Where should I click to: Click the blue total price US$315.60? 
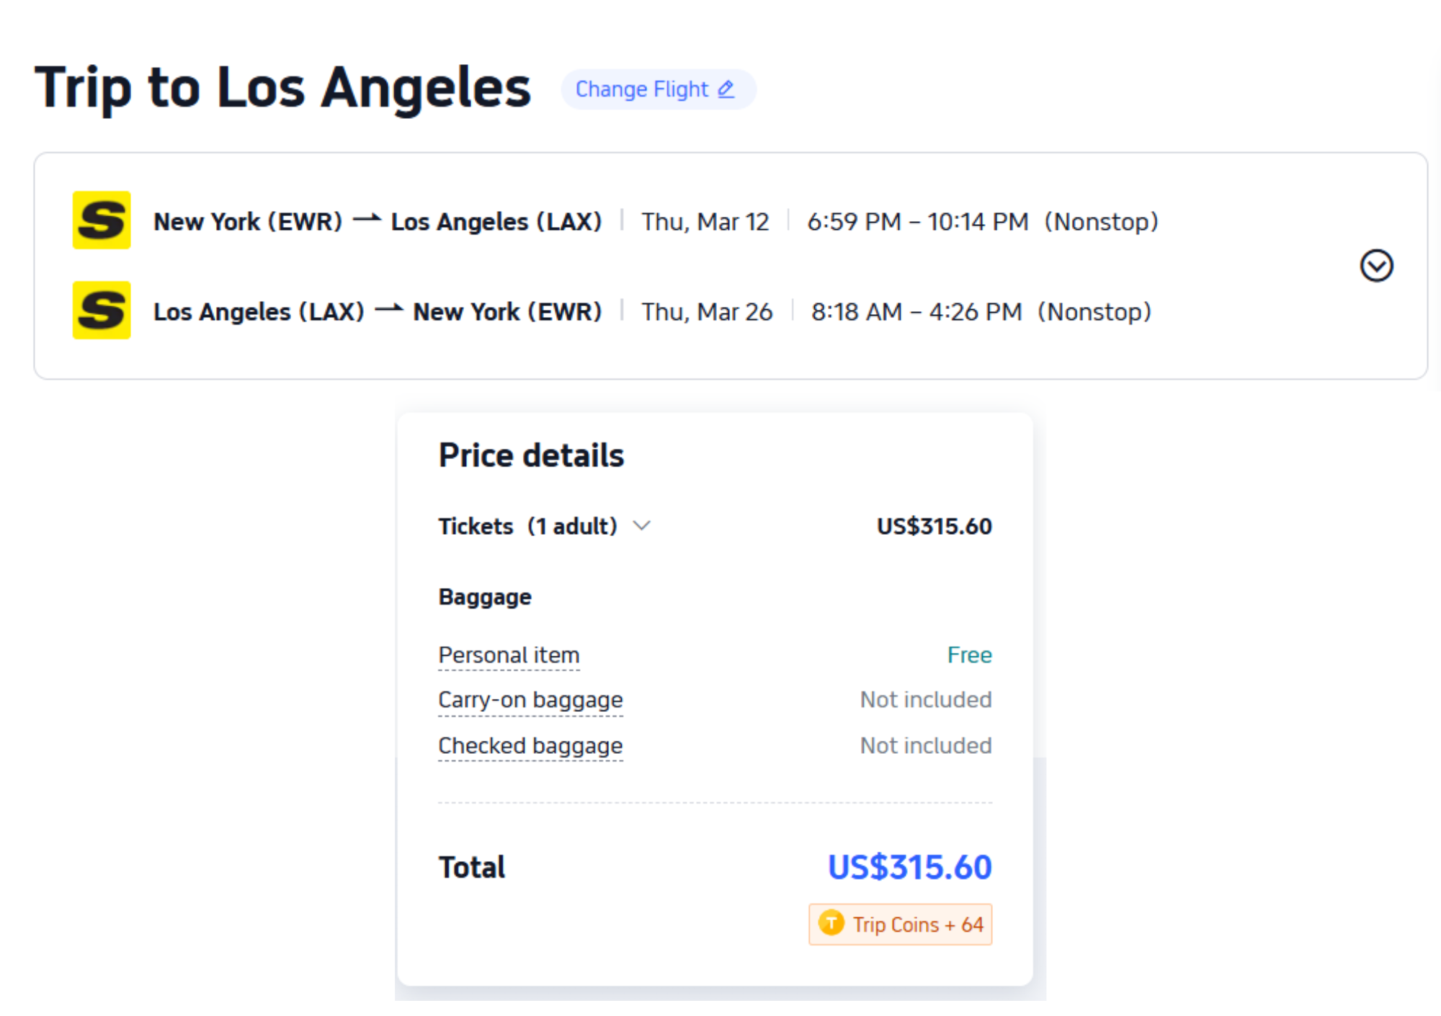[909, 867]
